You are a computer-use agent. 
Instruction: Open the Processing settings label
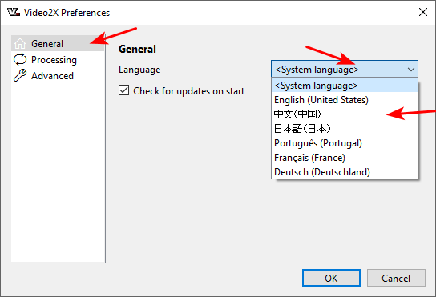point(54,60)
